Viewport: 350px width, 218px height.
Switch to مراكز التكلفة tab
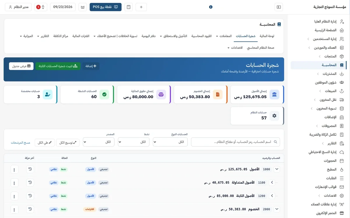(61, 36)
